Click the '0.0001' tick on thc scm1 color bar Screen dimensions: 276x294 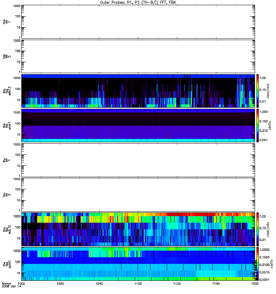264,280
